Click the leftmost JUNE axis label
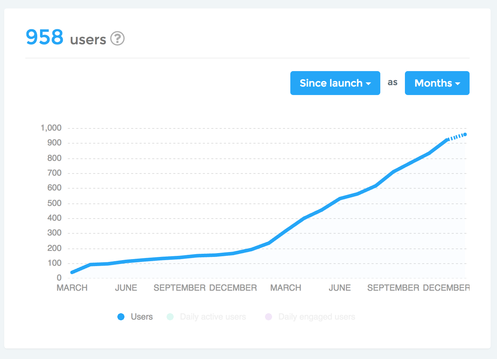Image resolution: width=497 pixels, height=359 pixels. coord(126,288)
